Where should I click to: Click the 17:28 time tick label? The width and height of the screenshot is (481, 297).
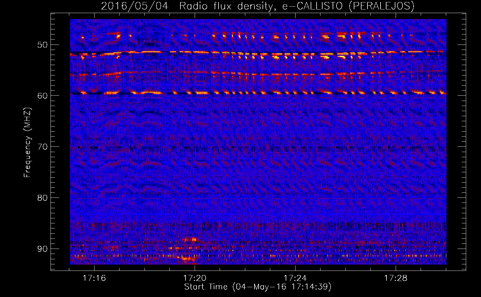[x=396, y=278]
